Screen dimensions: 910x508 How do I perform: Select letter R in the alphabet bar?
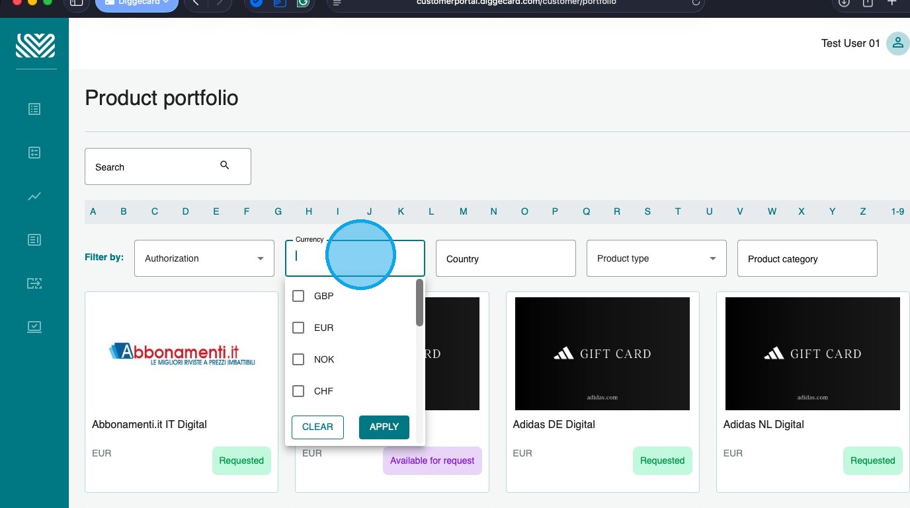pos(617,211)
